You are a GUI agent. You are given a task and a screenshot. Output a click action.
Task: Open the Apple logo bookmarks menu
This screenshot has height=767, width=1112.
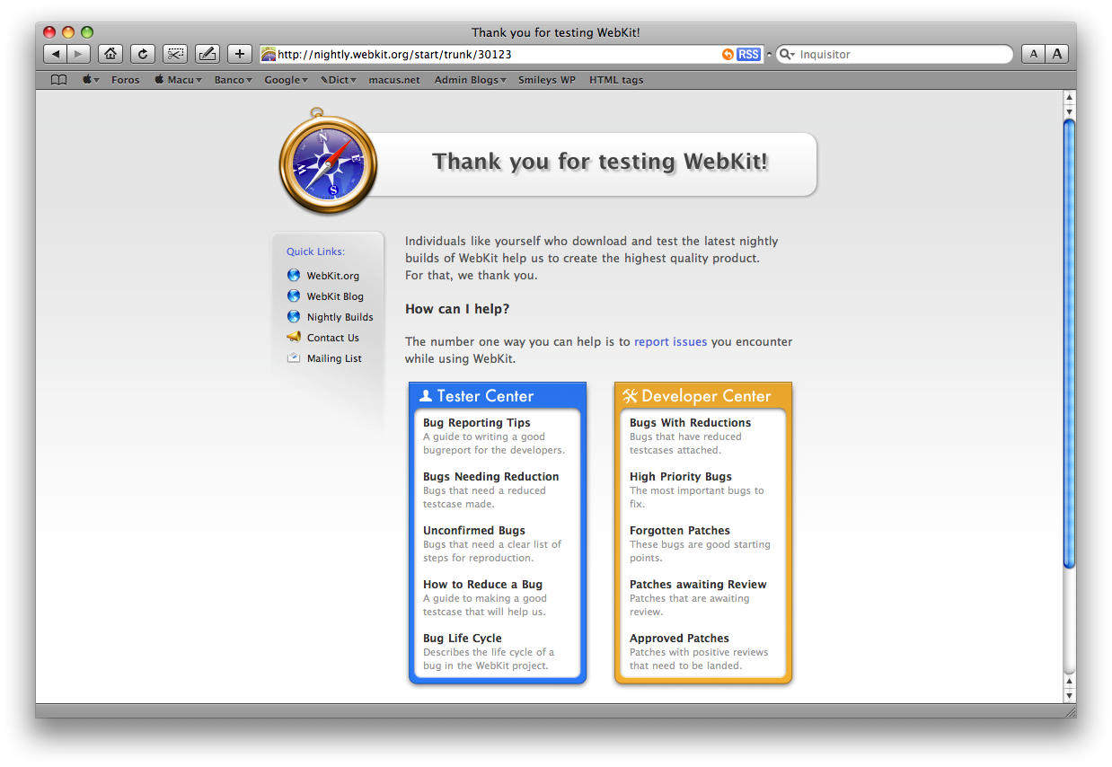click(x=91, y=80)
